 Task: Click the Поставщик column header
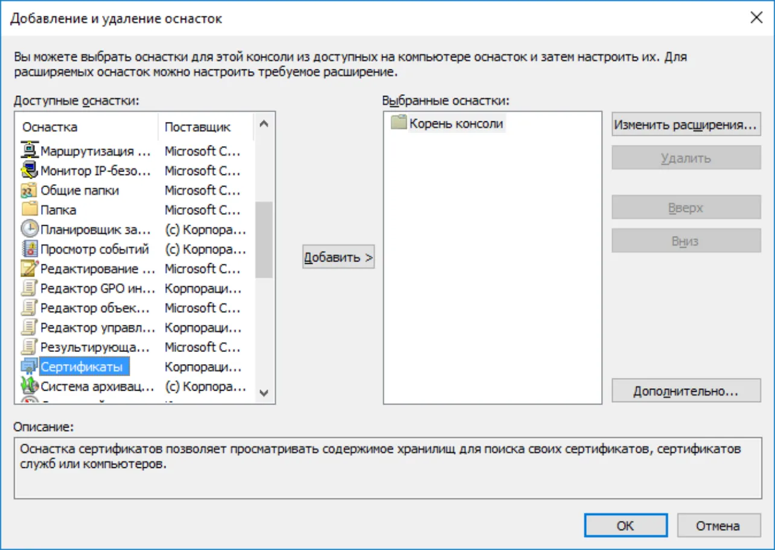coord(207,127)
